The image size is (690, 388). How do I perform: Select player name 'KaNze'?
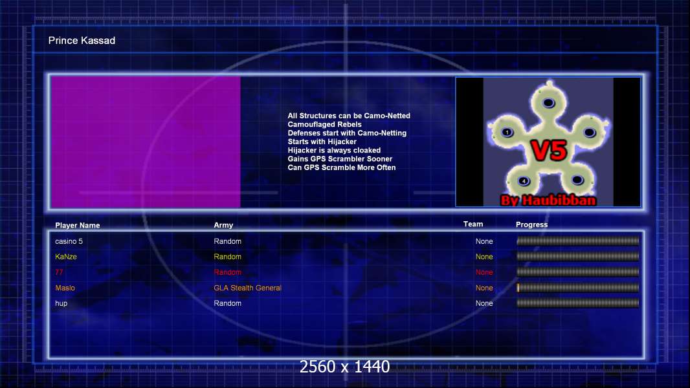(x=66, y=257)
